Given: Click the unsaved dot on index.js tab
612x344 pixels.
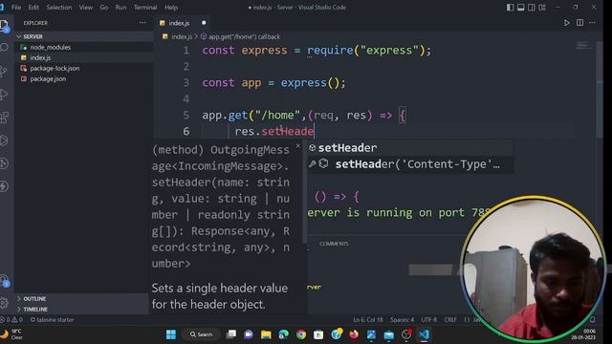Looking at the screenshot, I should click(x=204, y=23).
